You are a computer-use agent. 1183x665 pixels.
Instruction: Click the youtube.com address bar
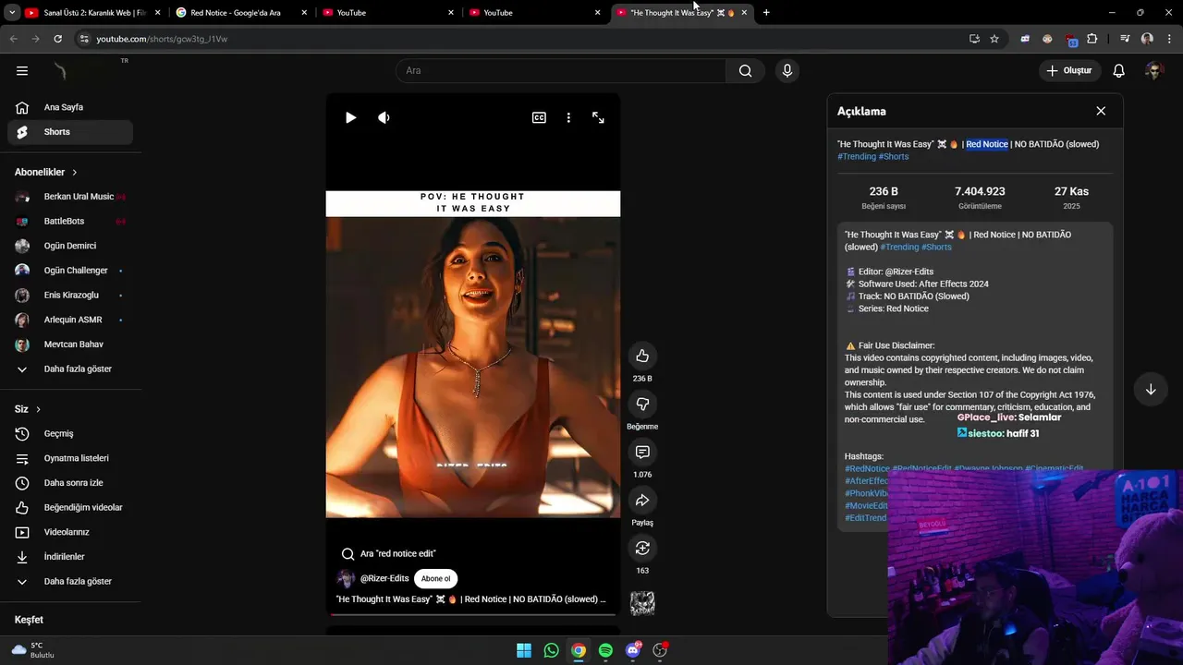518,39
